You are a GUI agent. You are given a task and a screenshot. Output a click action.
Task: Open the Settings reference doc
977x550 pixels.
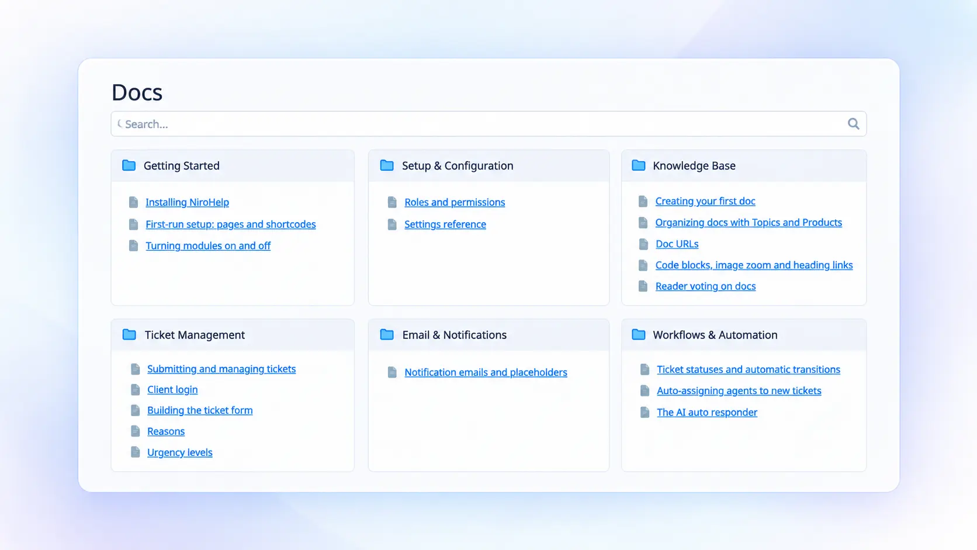point(445,224)
